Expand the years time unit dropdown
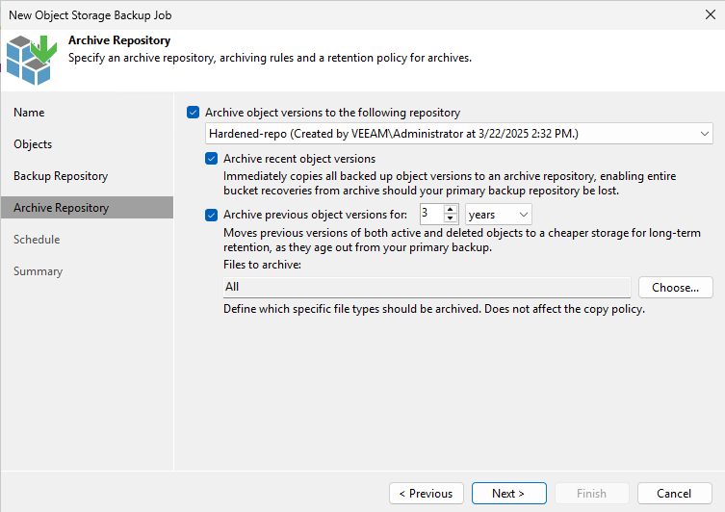The width and height of the screenshot is (725, 512). [499, 215]
